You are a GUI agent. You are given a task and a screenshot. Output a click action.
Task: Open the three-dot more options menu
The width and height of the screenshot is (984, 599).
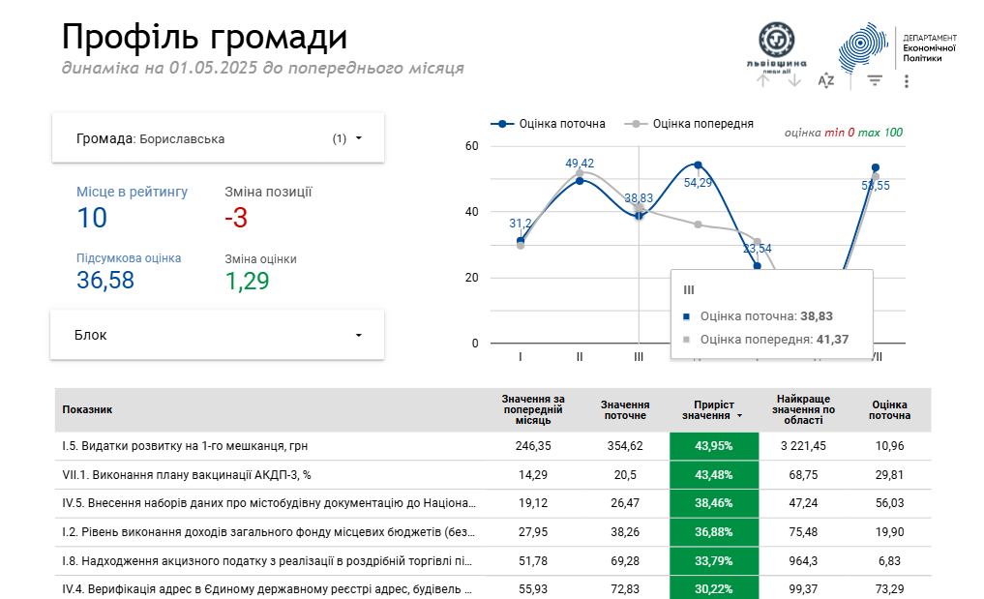click(x=907, y=81)
